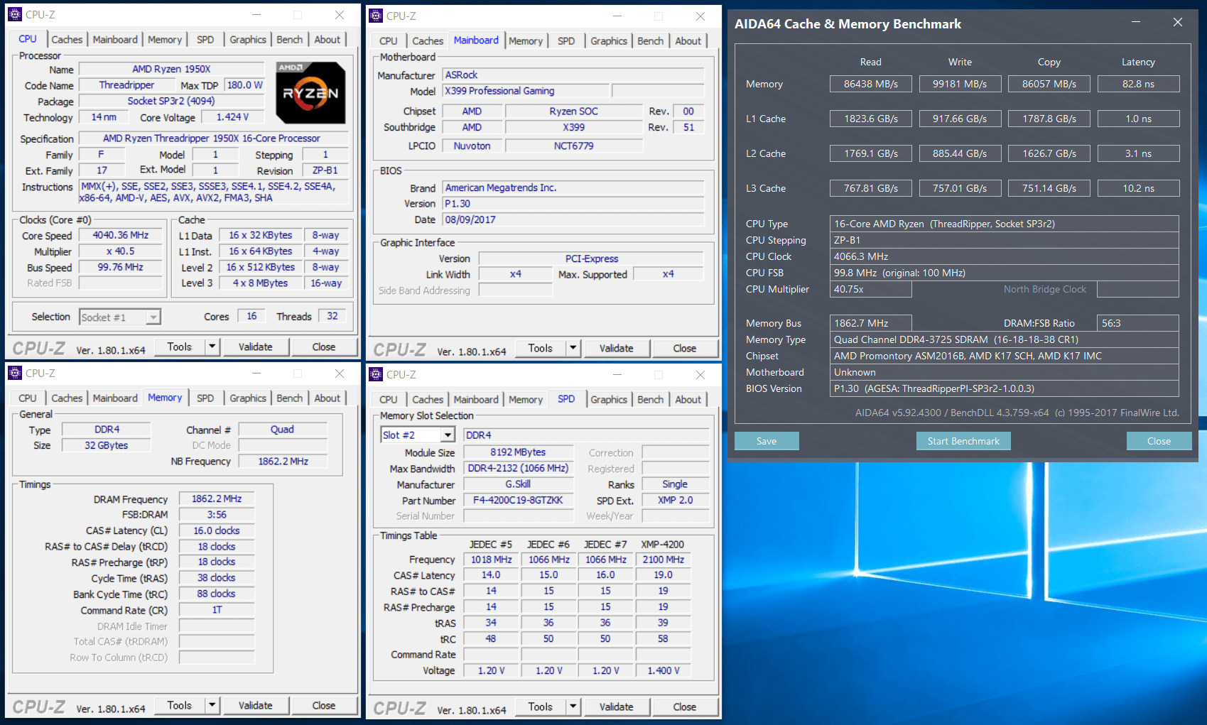Open Mainboard tab in the CPU window
This screenshot has height=725, width=1207.
[x=115, y=40]
